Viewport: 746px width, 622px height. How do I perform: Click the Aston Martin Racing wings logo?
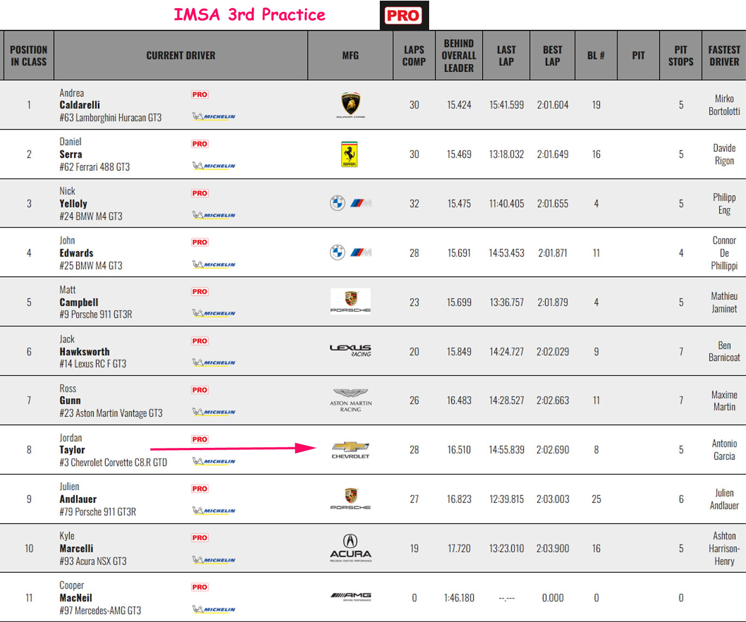click(350, 400)
